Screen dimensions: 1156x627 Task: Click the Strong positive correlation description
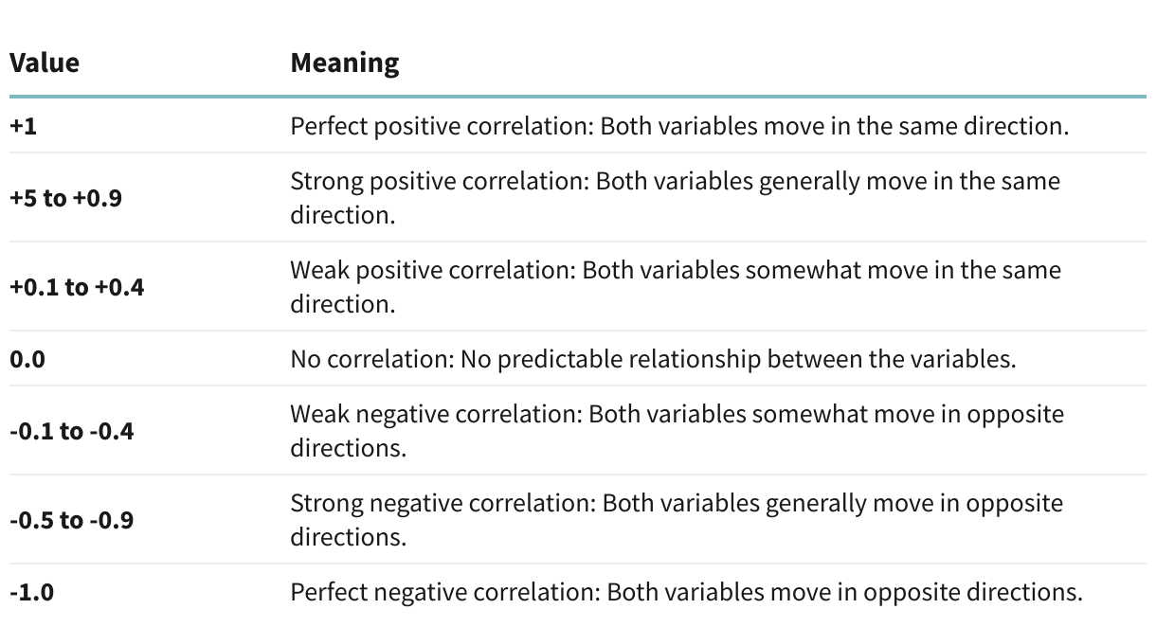click(x=675, y=197)
